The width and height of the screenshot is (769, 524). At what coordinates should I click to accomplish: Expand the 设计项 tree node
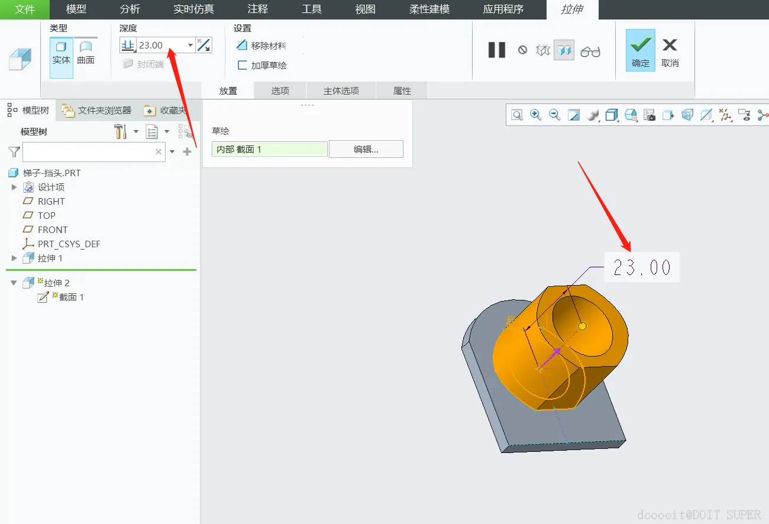click(x=14, y=187)
